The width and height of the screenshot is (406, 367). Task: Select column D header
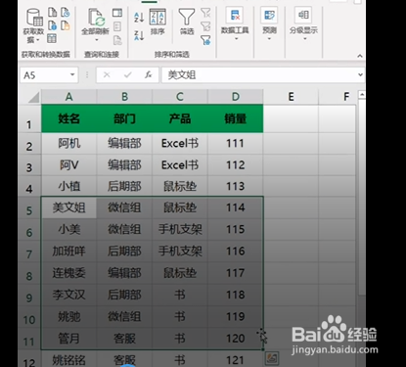click(x=236, y=97)
